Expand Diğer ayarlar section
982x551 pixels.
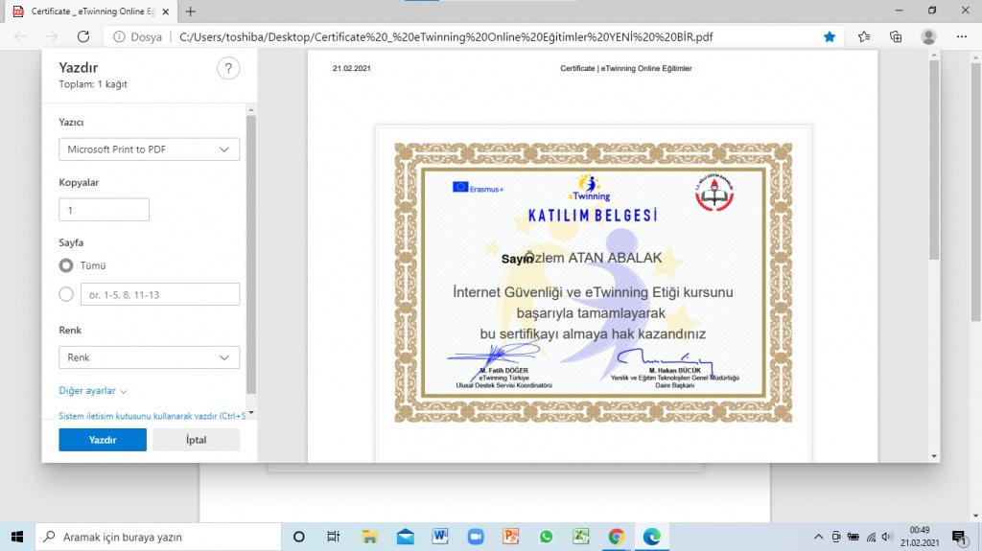tap(93, 391)
